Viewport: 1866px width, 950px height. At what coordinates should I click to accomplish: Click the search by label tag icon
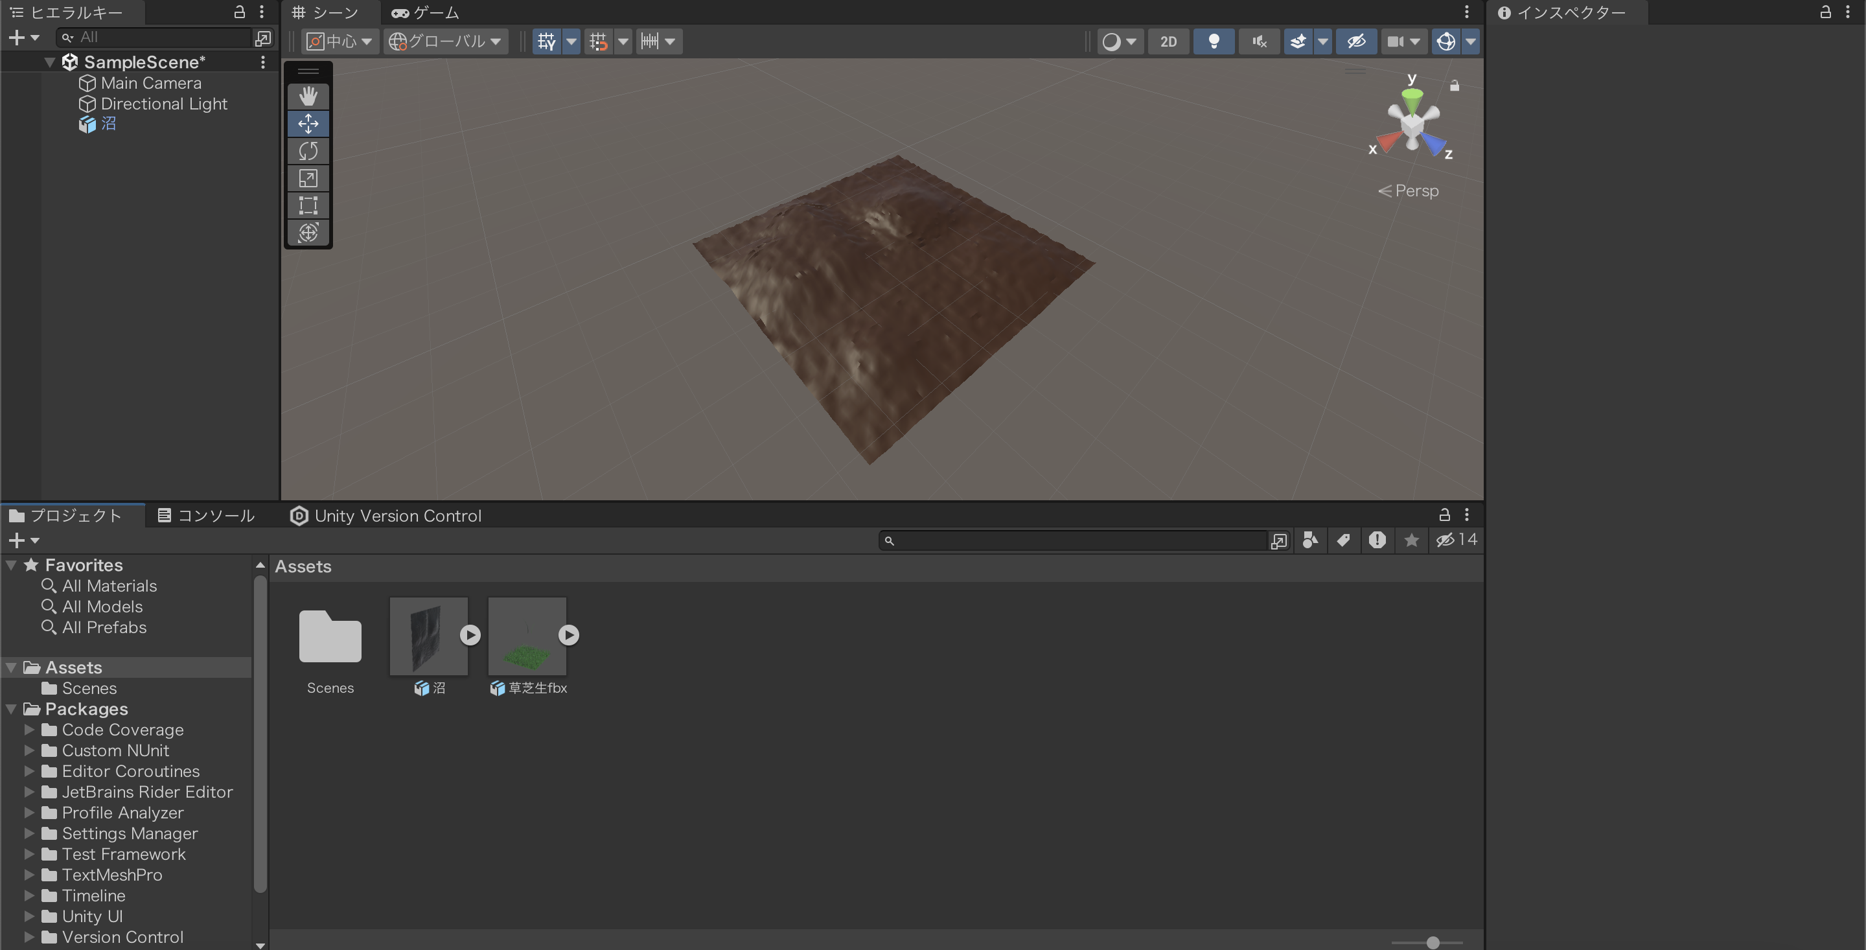point(1343,540)
